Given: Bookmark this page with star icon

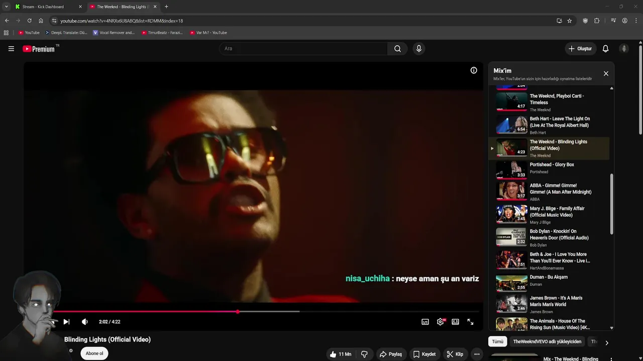Looking at the screenshot, I should (569, 21).
